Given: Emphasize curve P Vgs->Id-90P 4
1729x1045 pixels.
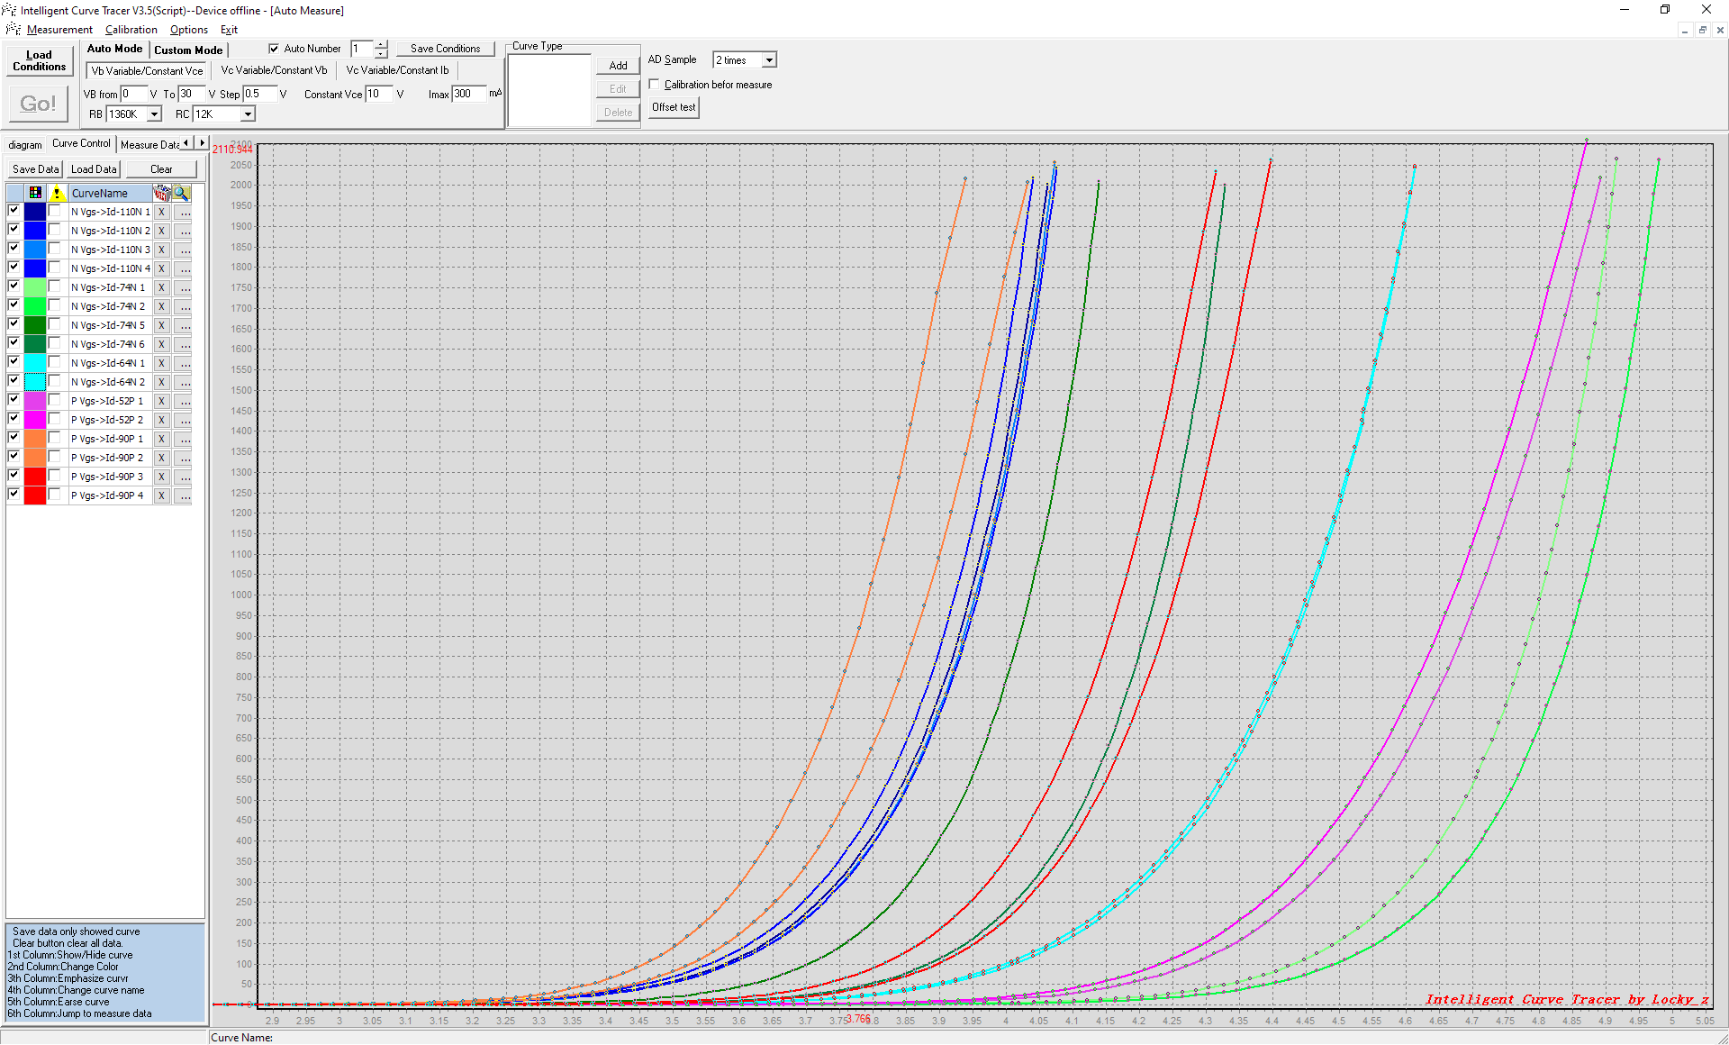Looking at the screenshot, I should (55, 495).
